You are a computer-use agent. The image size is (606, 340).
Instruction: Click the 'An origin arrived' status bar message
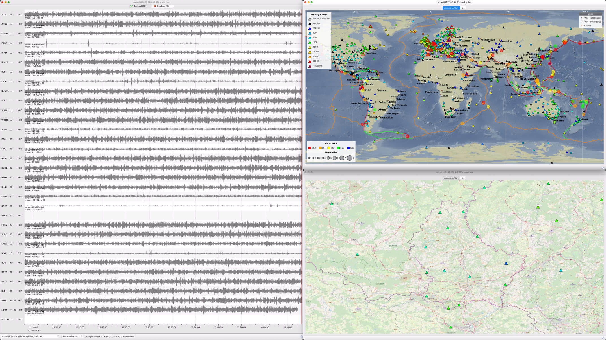tap(110, 336)
